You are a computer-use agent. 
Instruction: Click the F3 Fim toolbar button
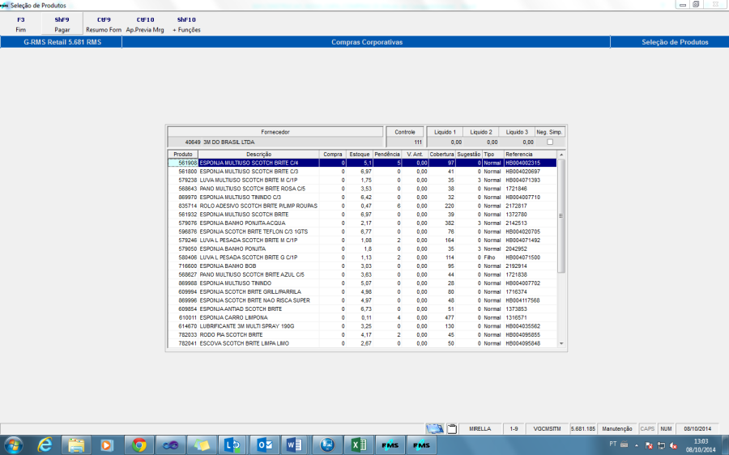pyautogui.click(x=21, y=24)
